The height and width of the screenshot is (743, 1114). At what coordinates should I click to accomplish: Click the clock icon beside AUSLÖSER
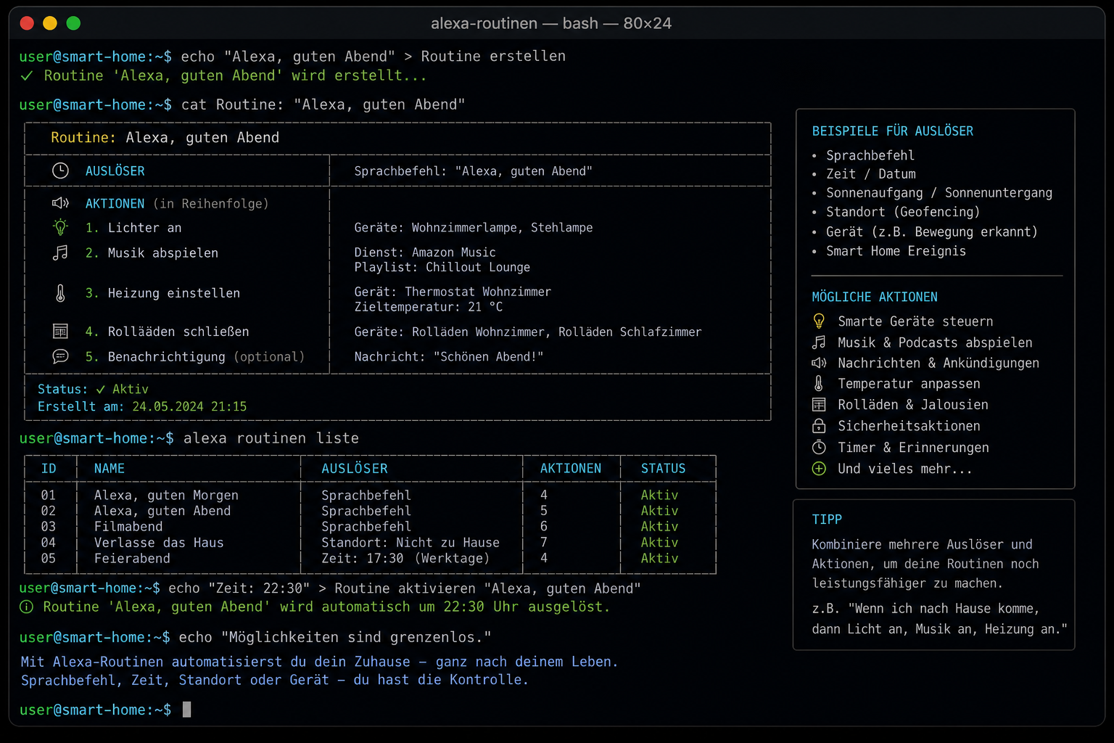click(x=60, y=171)
